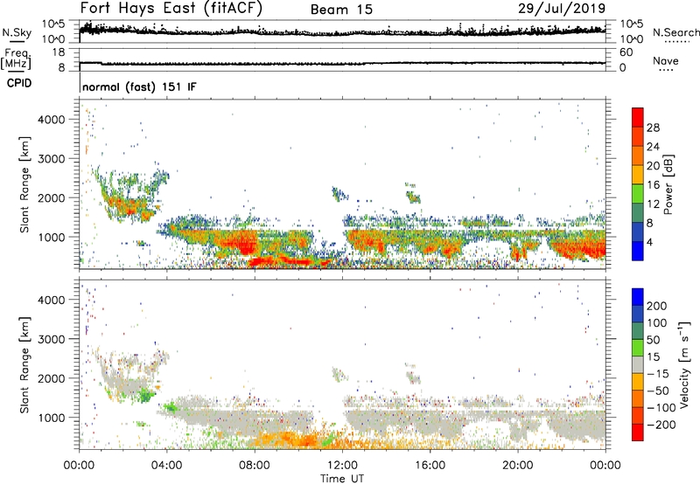Click the "12:00" time tick label
This screenshot has width=700, height=484.
tap(342, 466)
